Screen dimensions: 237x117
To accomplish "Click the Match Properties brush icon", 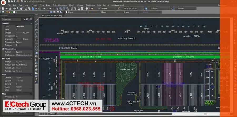I will click(36, 9).
